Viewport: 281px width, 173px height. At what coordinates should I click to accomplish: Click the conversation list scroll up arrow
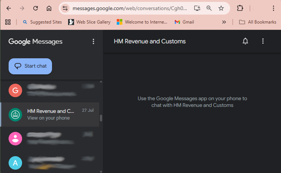pos(101,81)
